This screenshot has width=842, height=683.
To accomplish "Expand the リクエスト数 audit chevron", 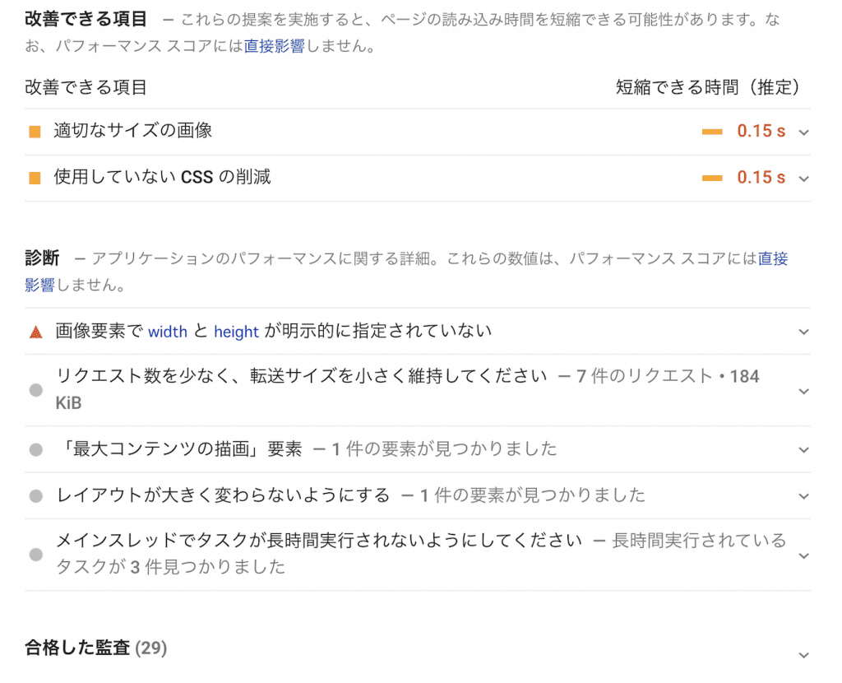I will [x=803, y=391].
